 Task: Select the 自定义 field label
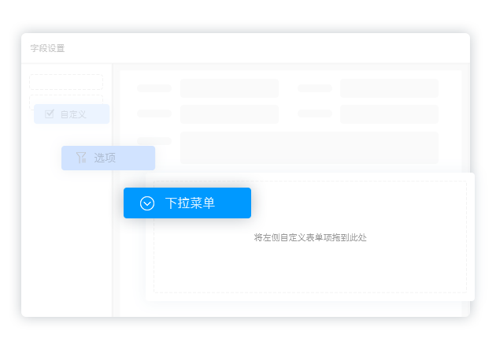pos(73,114)
